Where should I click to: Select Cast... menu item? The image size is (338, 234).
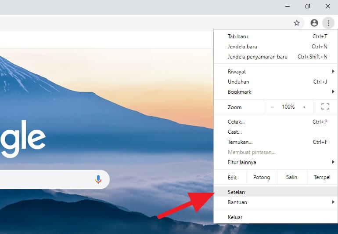pyautogui.click(x=276, y=132)
